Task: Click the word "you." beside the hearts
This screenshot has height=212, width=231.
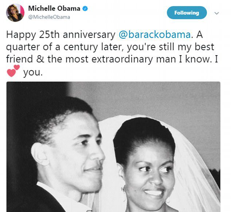Action: pos(33,73)
